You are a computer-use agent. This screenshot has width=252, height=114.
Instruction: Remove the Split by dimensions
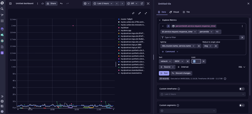199,46
